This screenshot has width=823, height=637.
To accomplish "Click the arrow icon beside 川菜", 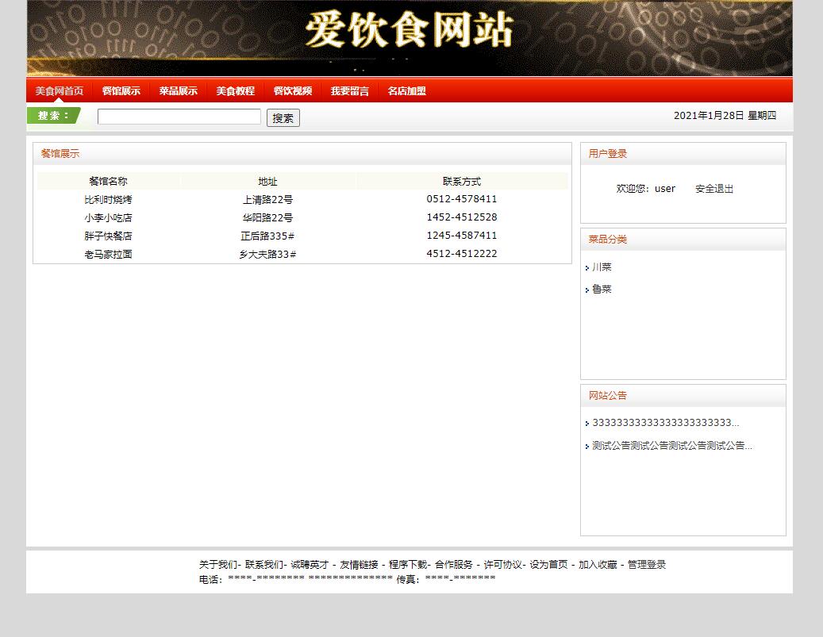I will click(587, 267).
